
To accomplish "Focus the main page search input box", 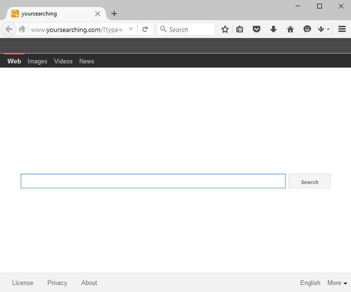I will [x=153, y=181].
